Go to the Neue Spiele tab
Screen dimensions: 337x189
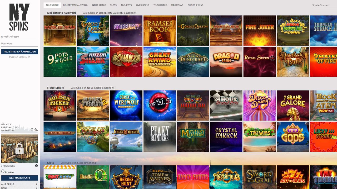[x=99, y=5]
